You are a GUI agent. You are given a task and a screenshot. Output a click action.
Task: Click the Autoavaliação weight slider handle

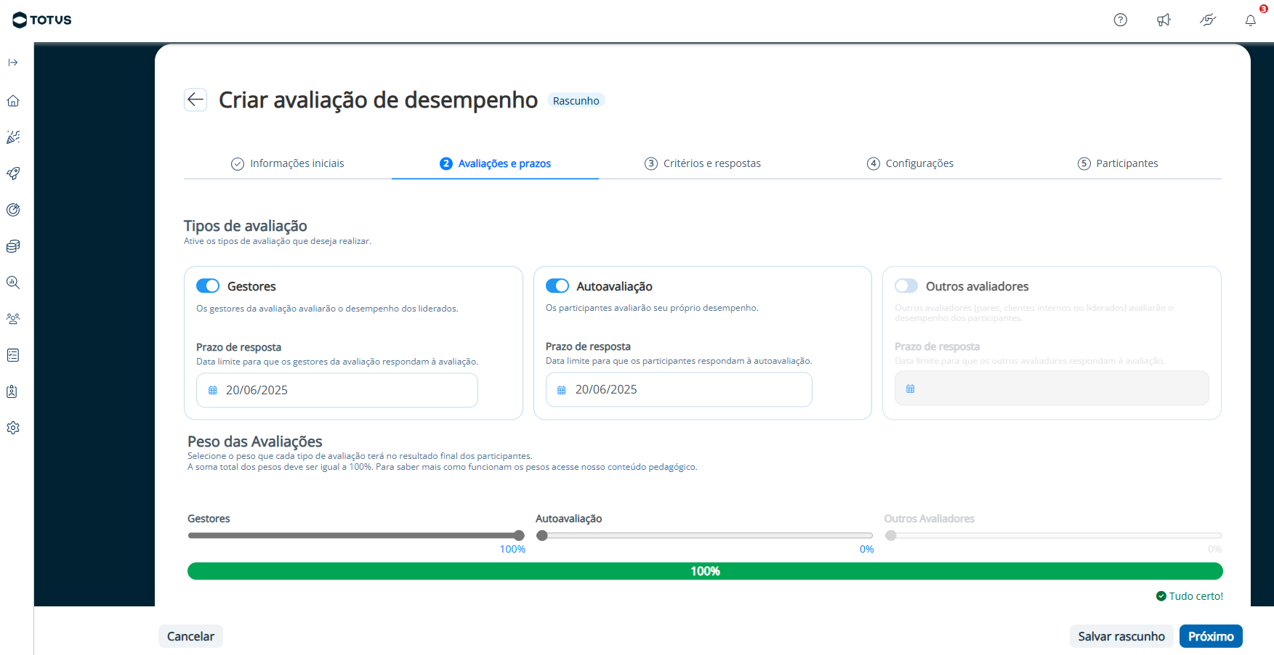click(542, 536)
